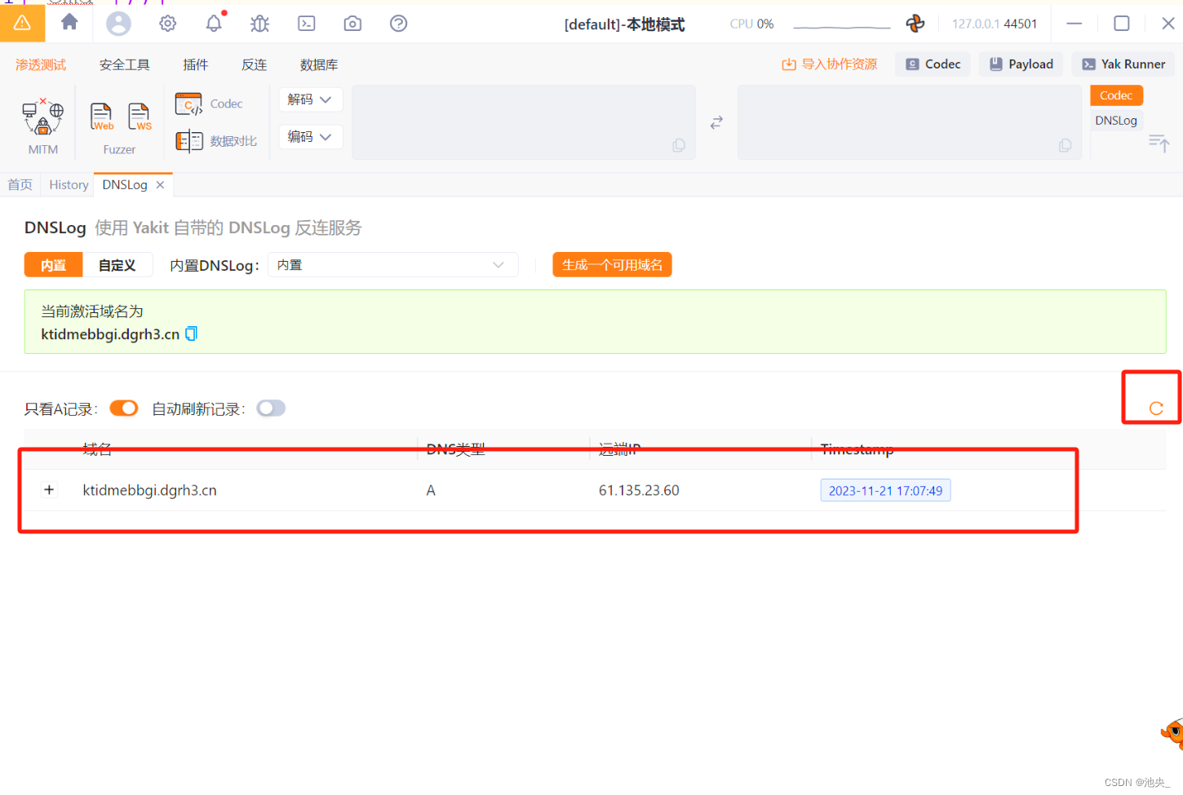Viewport: 1183px width, 795px height.
Task: Click the Timestamp column header
Action: pos(857,449)
